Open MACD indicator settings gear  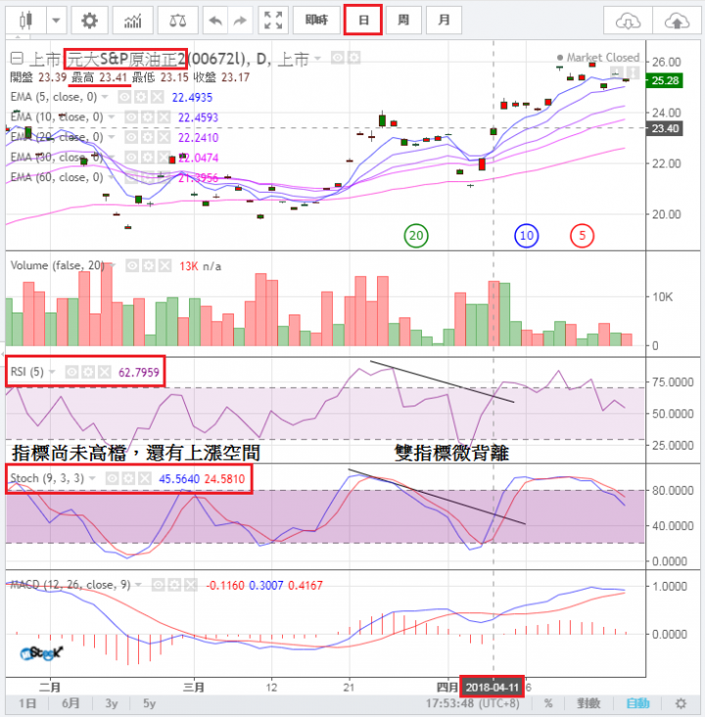click(174, 585)
